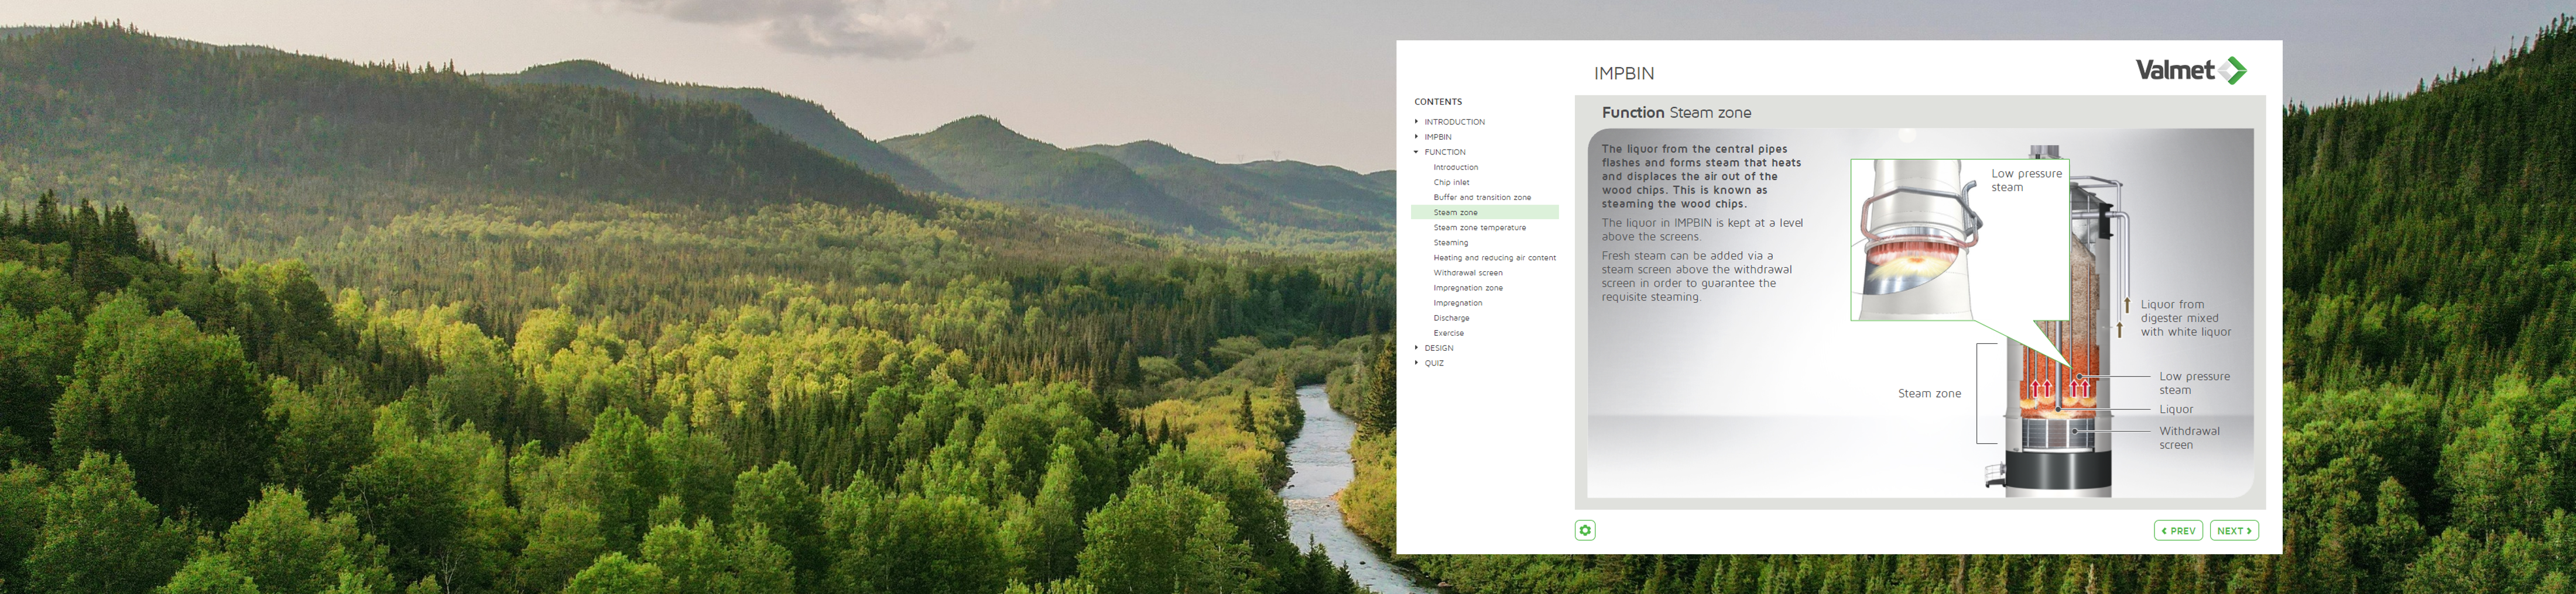Go to next slide with NEXT button
Screen dimensions: 2576x594
point(2234,531)
